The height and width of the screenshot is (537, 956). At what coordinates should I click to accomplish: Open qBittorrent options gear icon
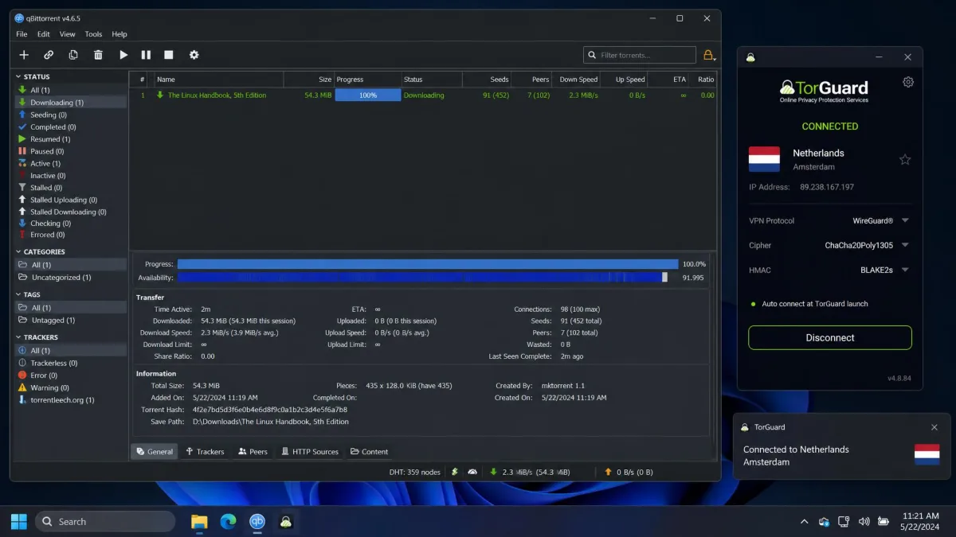point(194,55)
